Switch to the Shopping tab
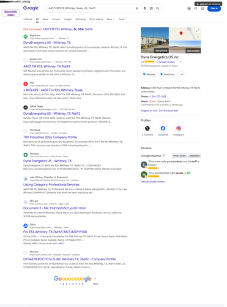The width and height of the screenshot is (227, 307). pyautogui.click(x=80, y=19)
